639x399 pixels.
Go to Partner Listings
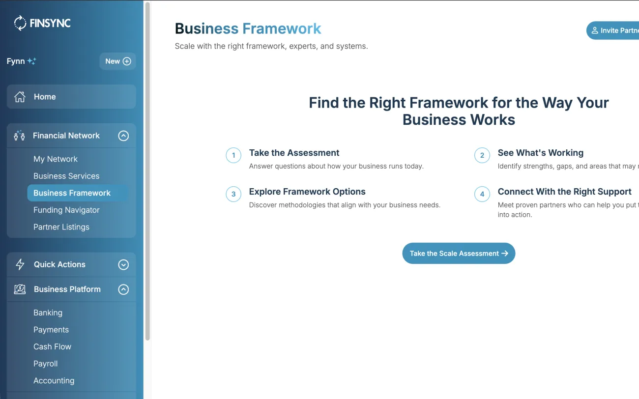coord(61,227)
